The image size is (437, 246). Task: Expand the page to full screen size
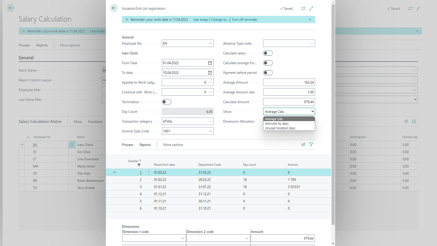pyautogui.click(x=311, y=8)
